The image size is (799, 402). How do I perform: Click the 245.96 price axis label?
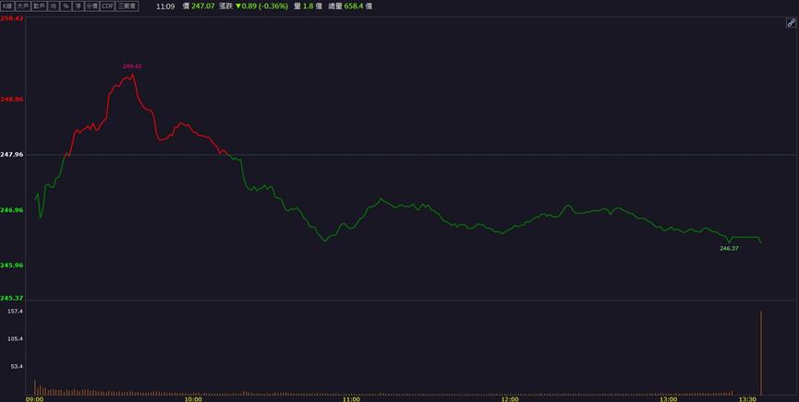click(12, 266)
